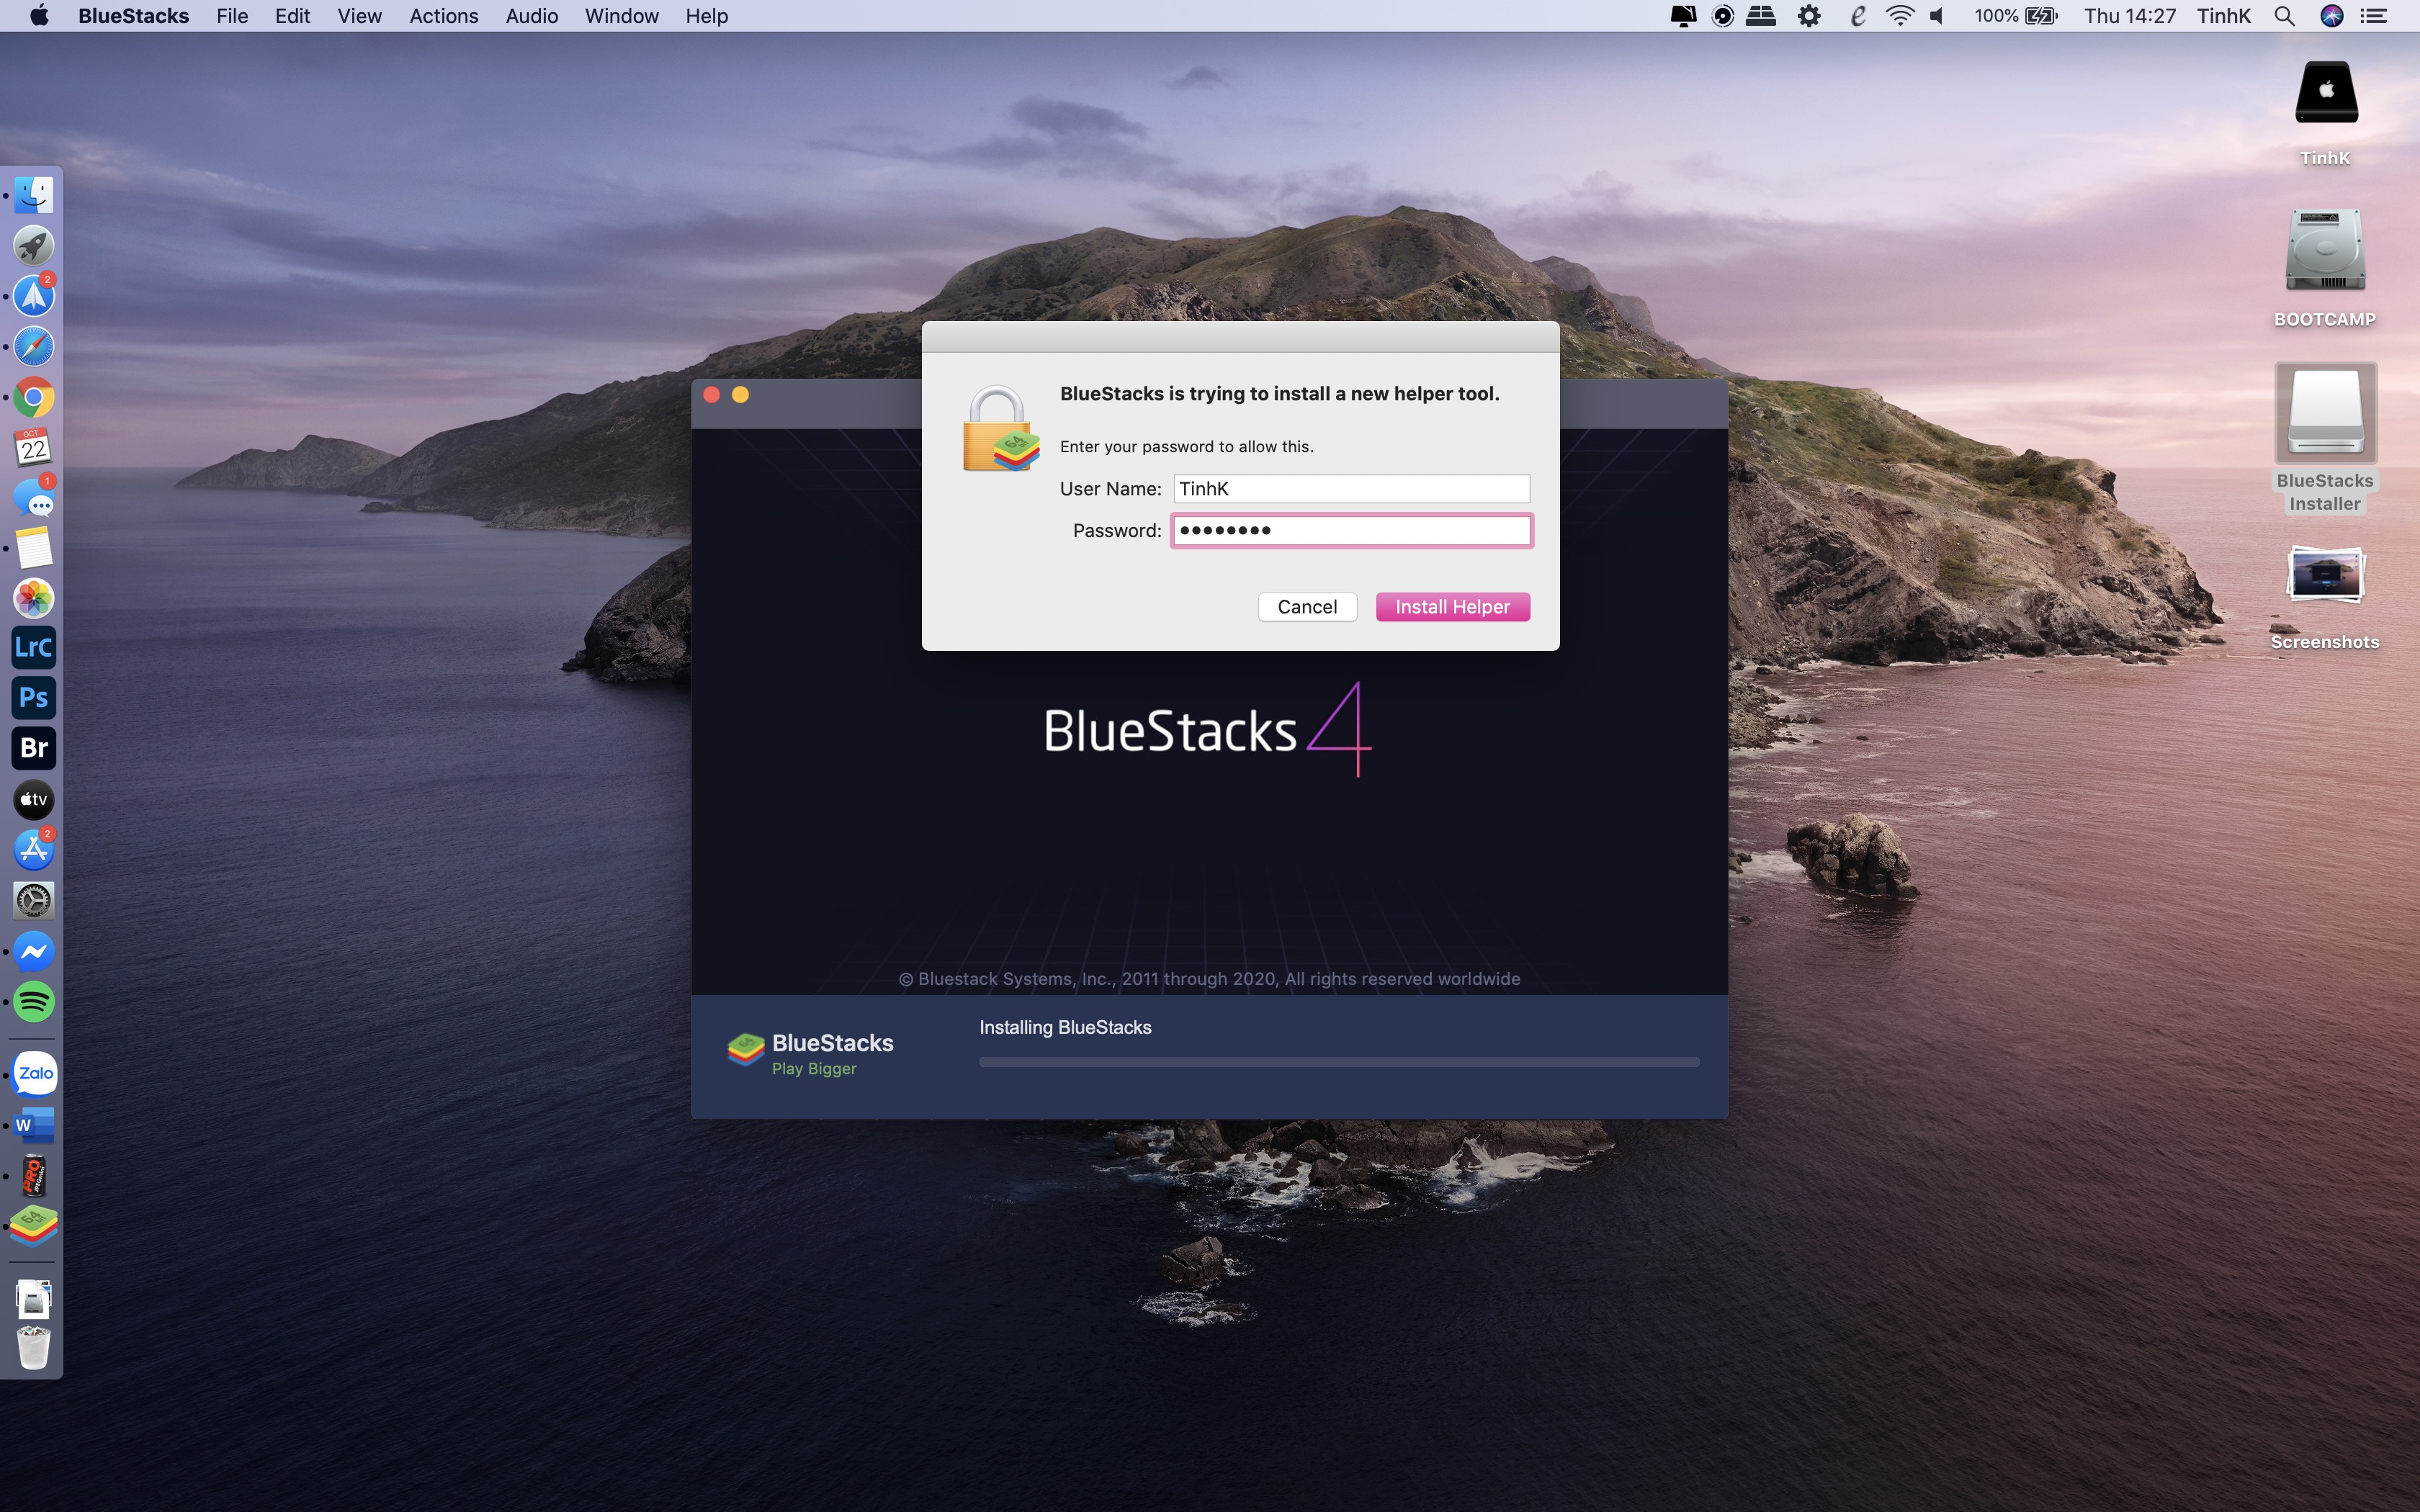Open BlueStacks application menu
This screenshot has height=1512, width=2420.
point(134,16)
